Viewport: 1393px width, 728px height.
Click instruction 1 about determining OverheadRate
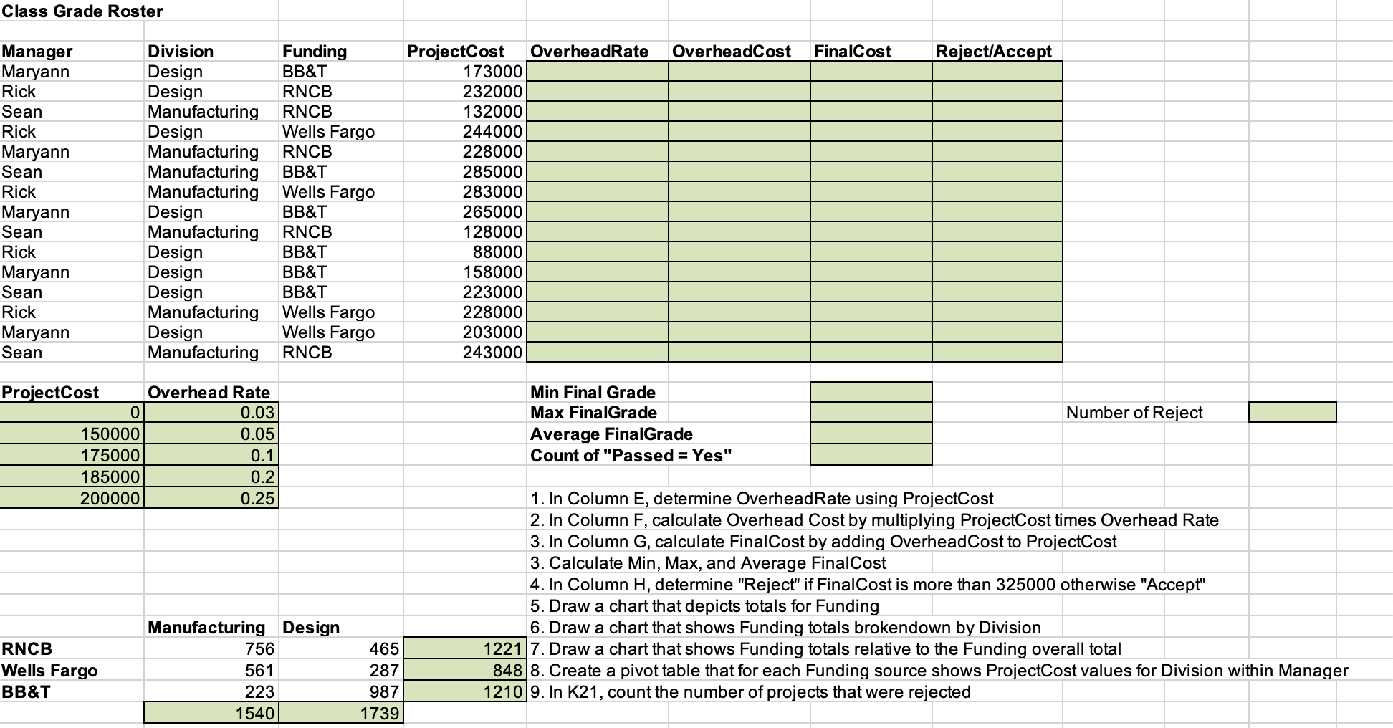click(762, 499)
